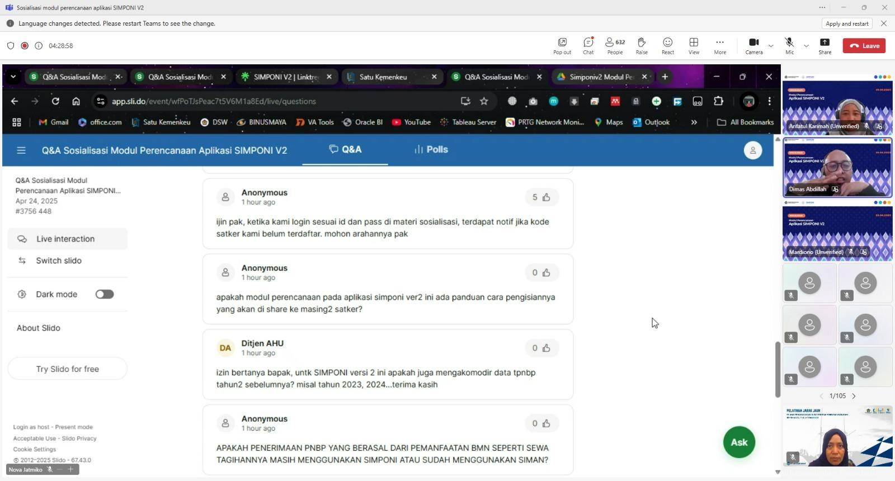Switch to the Polls tab
Image resolution: width=895 pixels, height=481 pixels.
[x=431, y=149]
